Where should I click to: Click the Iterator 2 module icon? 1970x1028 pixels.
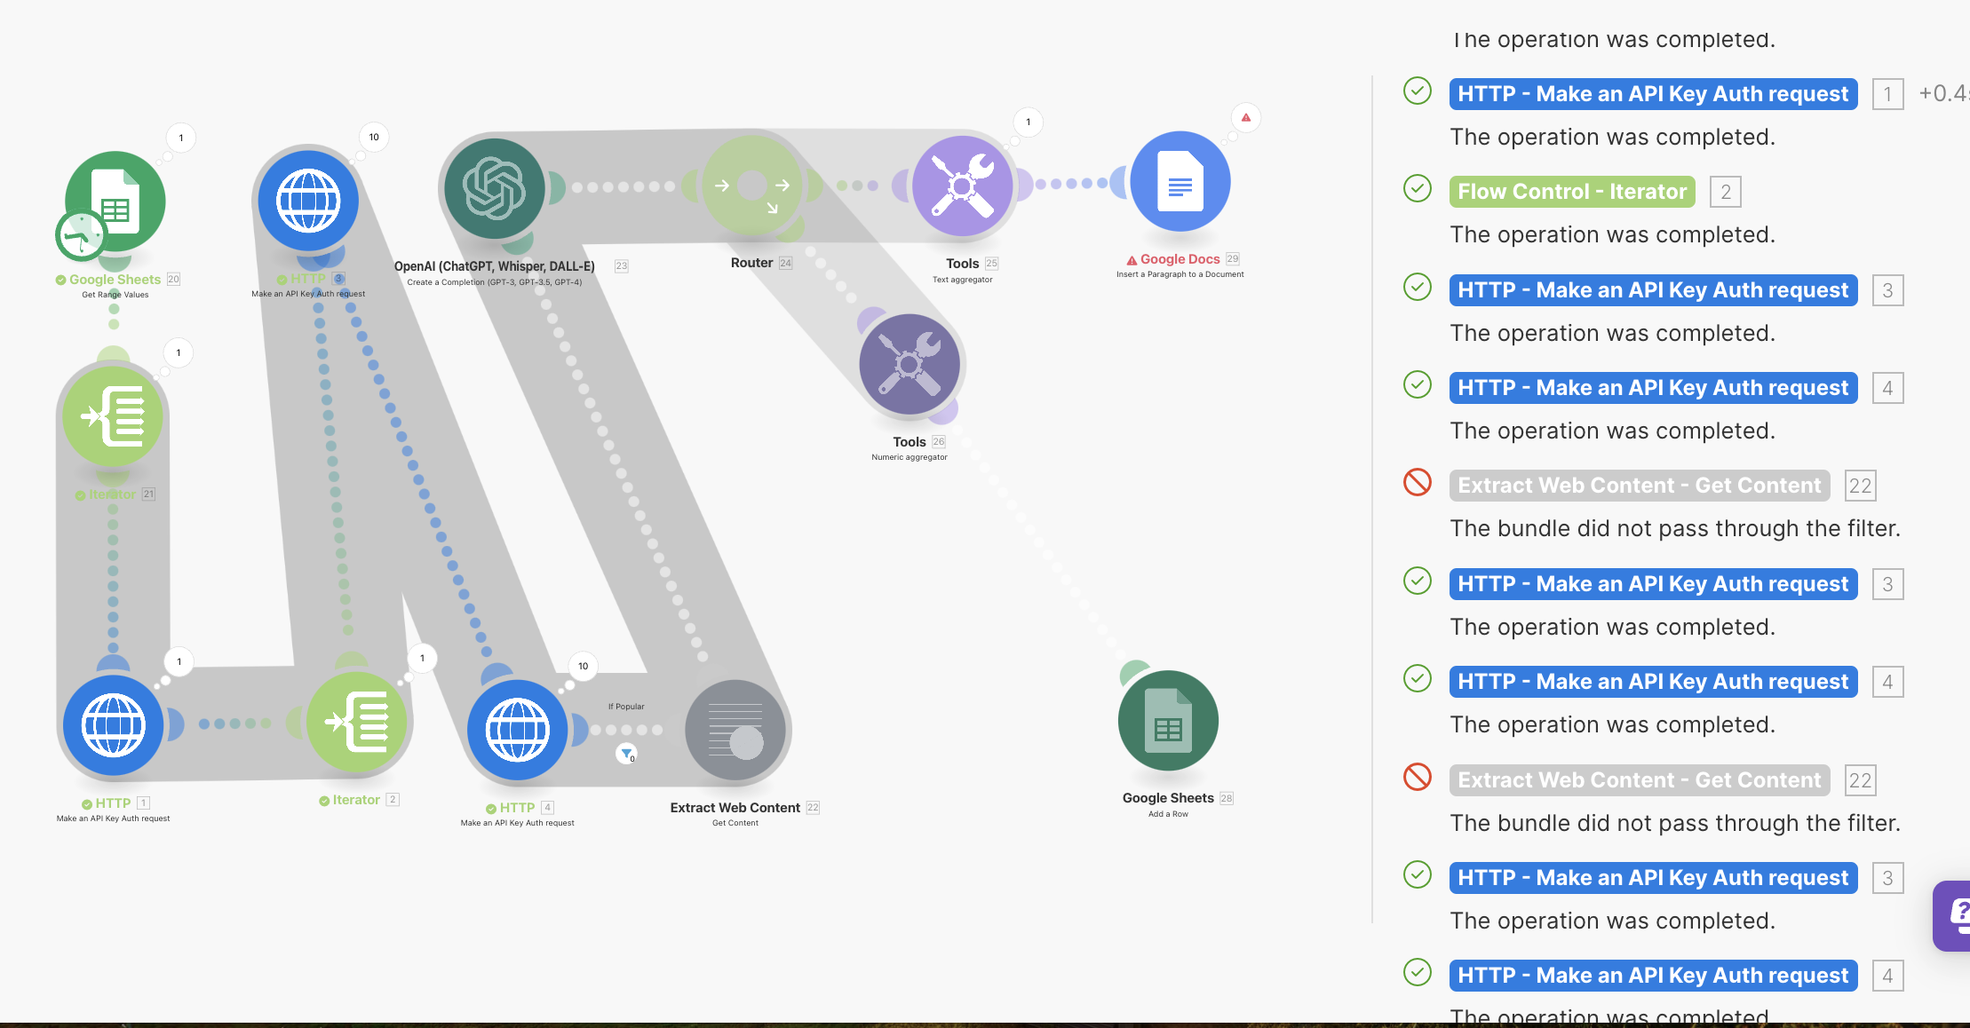tap(356, 723)
